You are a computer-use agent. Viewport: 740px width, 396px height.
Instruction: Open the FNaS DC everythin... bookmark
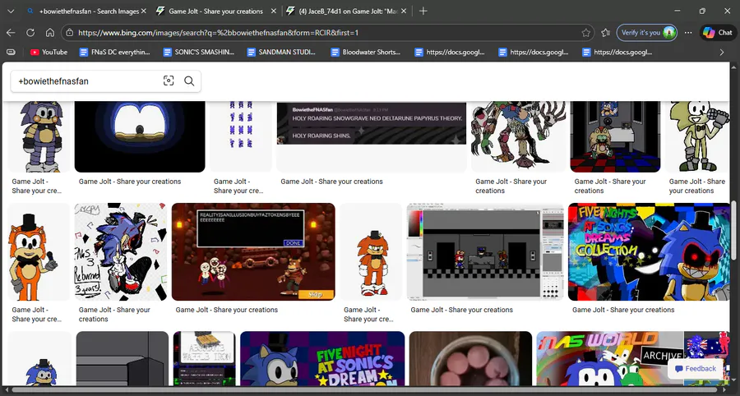pyautogui.click(x=114, y=52)
